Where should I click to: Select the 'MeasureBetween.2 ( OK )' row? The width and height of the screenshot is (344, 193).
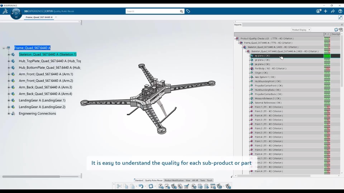click(268, 99)
